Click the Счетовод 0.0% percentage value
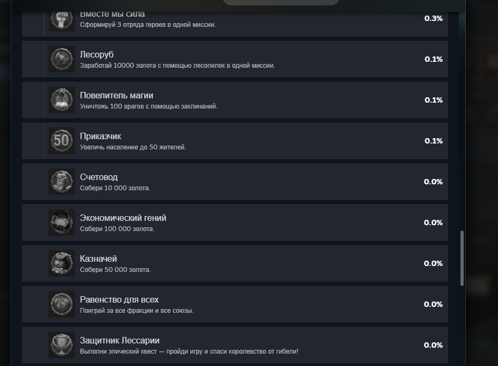This screenshot has width=498, height=366. tap(433, 182)
